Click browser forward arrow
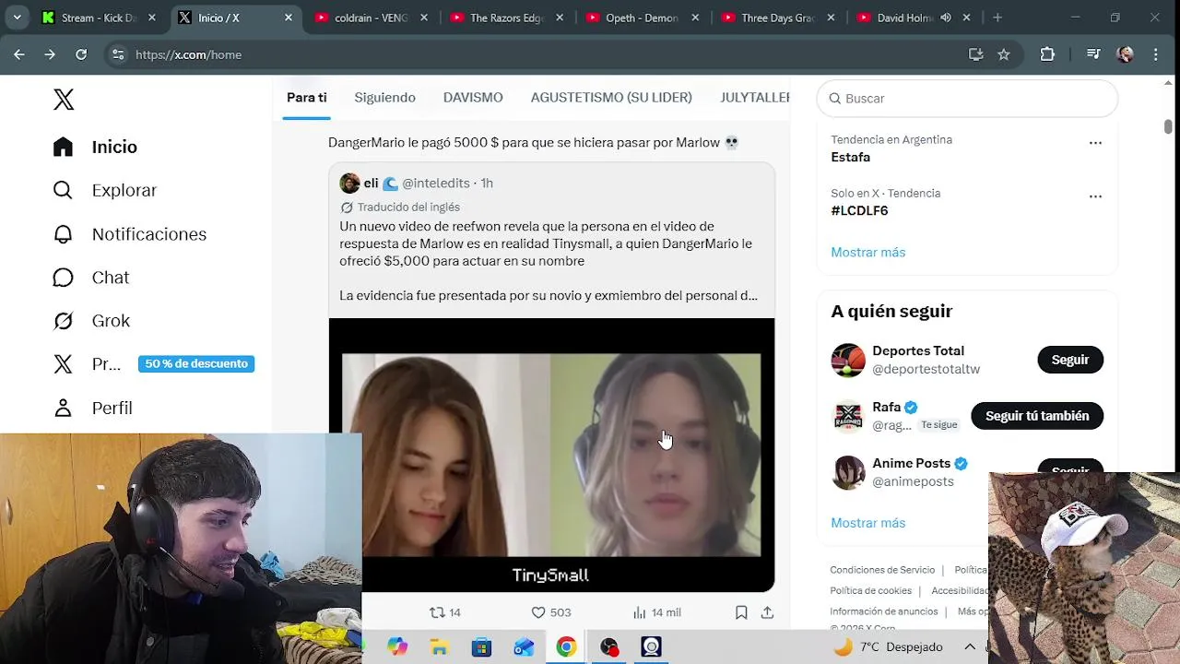Image resolution: width=1180 pixels, height=664 pixels. tap(50, 54)
